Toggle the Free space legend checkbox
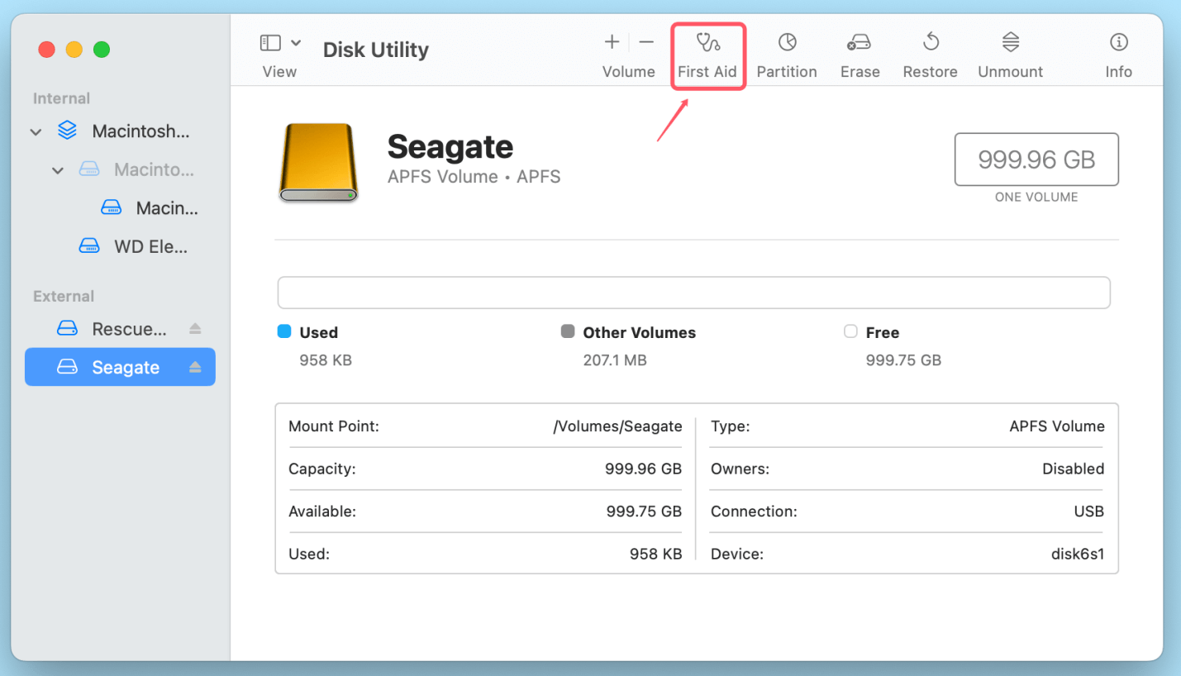Screen dimensions: 1181x676 click(x=850, y=331)
